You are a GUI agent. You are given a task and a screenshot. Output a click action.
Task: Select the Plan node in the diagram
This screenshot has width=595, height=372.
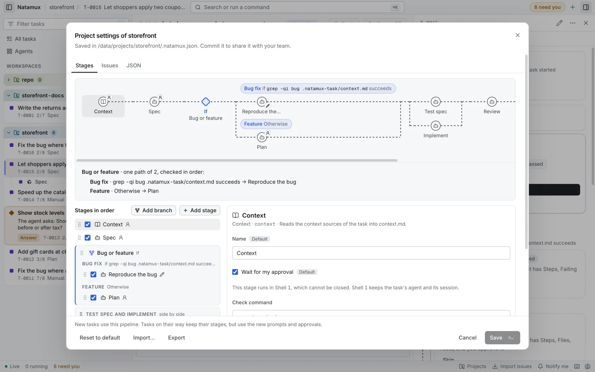[x=262, y=141]
